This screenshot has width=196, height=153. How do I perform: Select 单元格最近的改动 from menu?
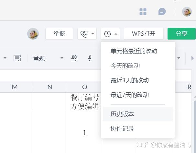138,51
